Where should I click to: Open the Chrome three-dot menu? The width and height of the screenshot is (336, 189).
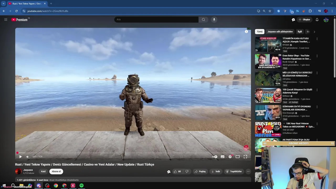(332, 11)
